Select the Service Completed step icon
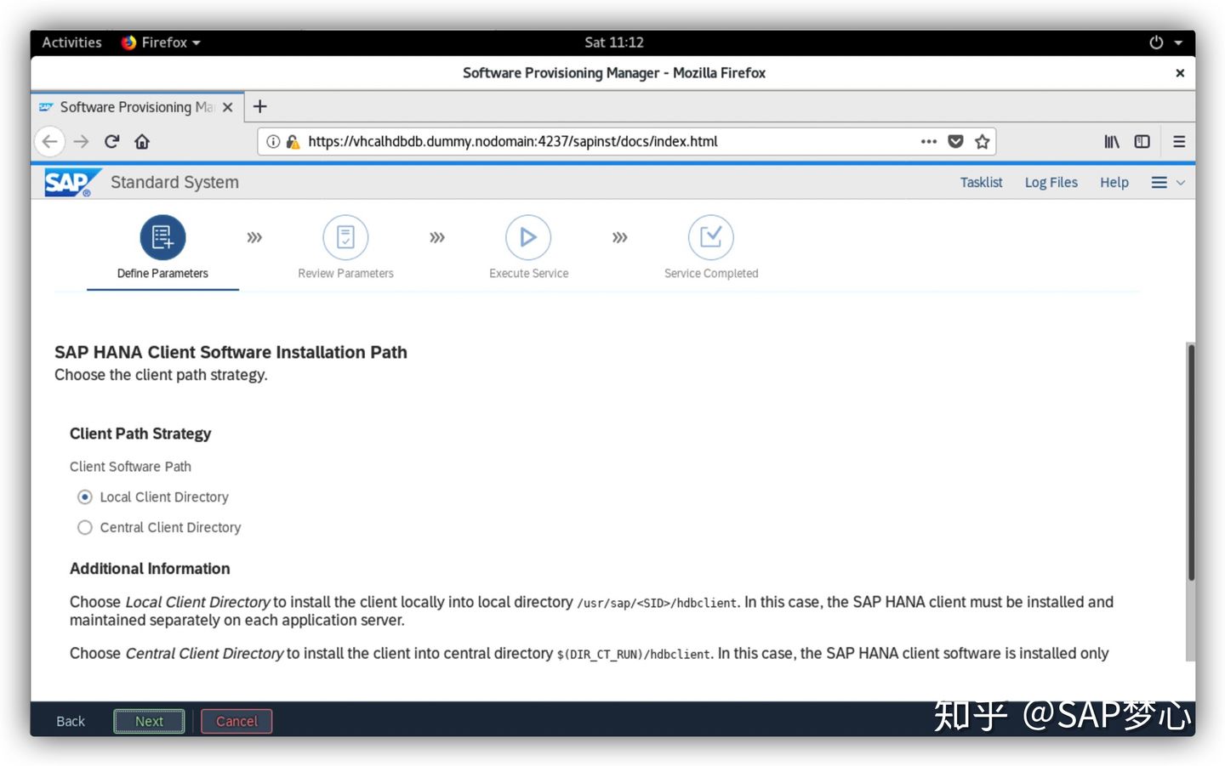 tap(711, 237)
